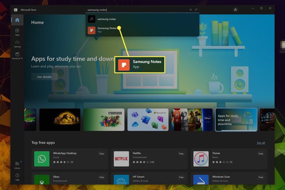Open the Microsoft 365 carousel thumbnail
Screen dimensions: 285x190
click(x=148, y=120)
